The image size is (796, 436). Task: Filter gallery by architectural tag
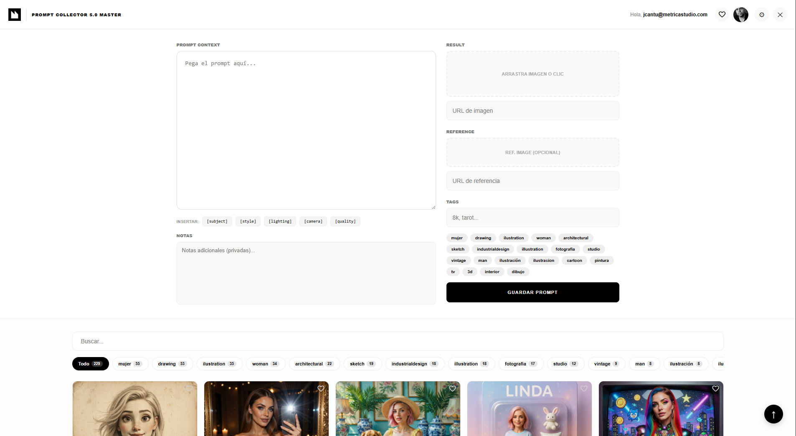click(314, 364)
